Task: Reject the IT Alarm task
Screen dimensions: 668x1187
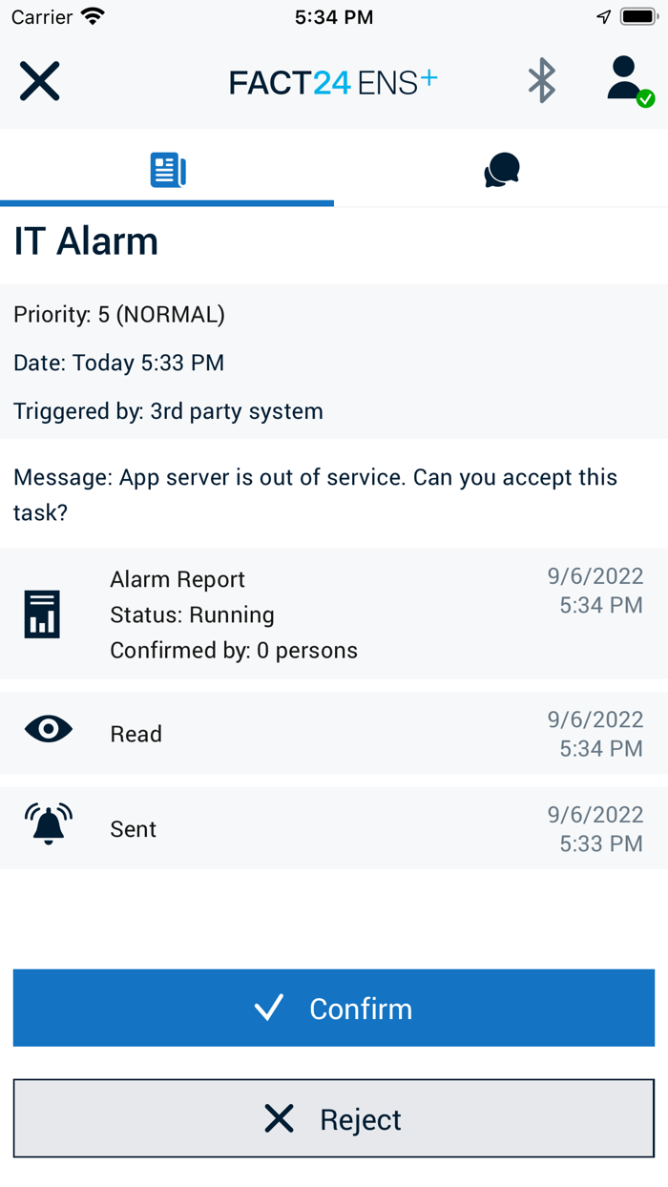Action: [x=334, y=1118]
